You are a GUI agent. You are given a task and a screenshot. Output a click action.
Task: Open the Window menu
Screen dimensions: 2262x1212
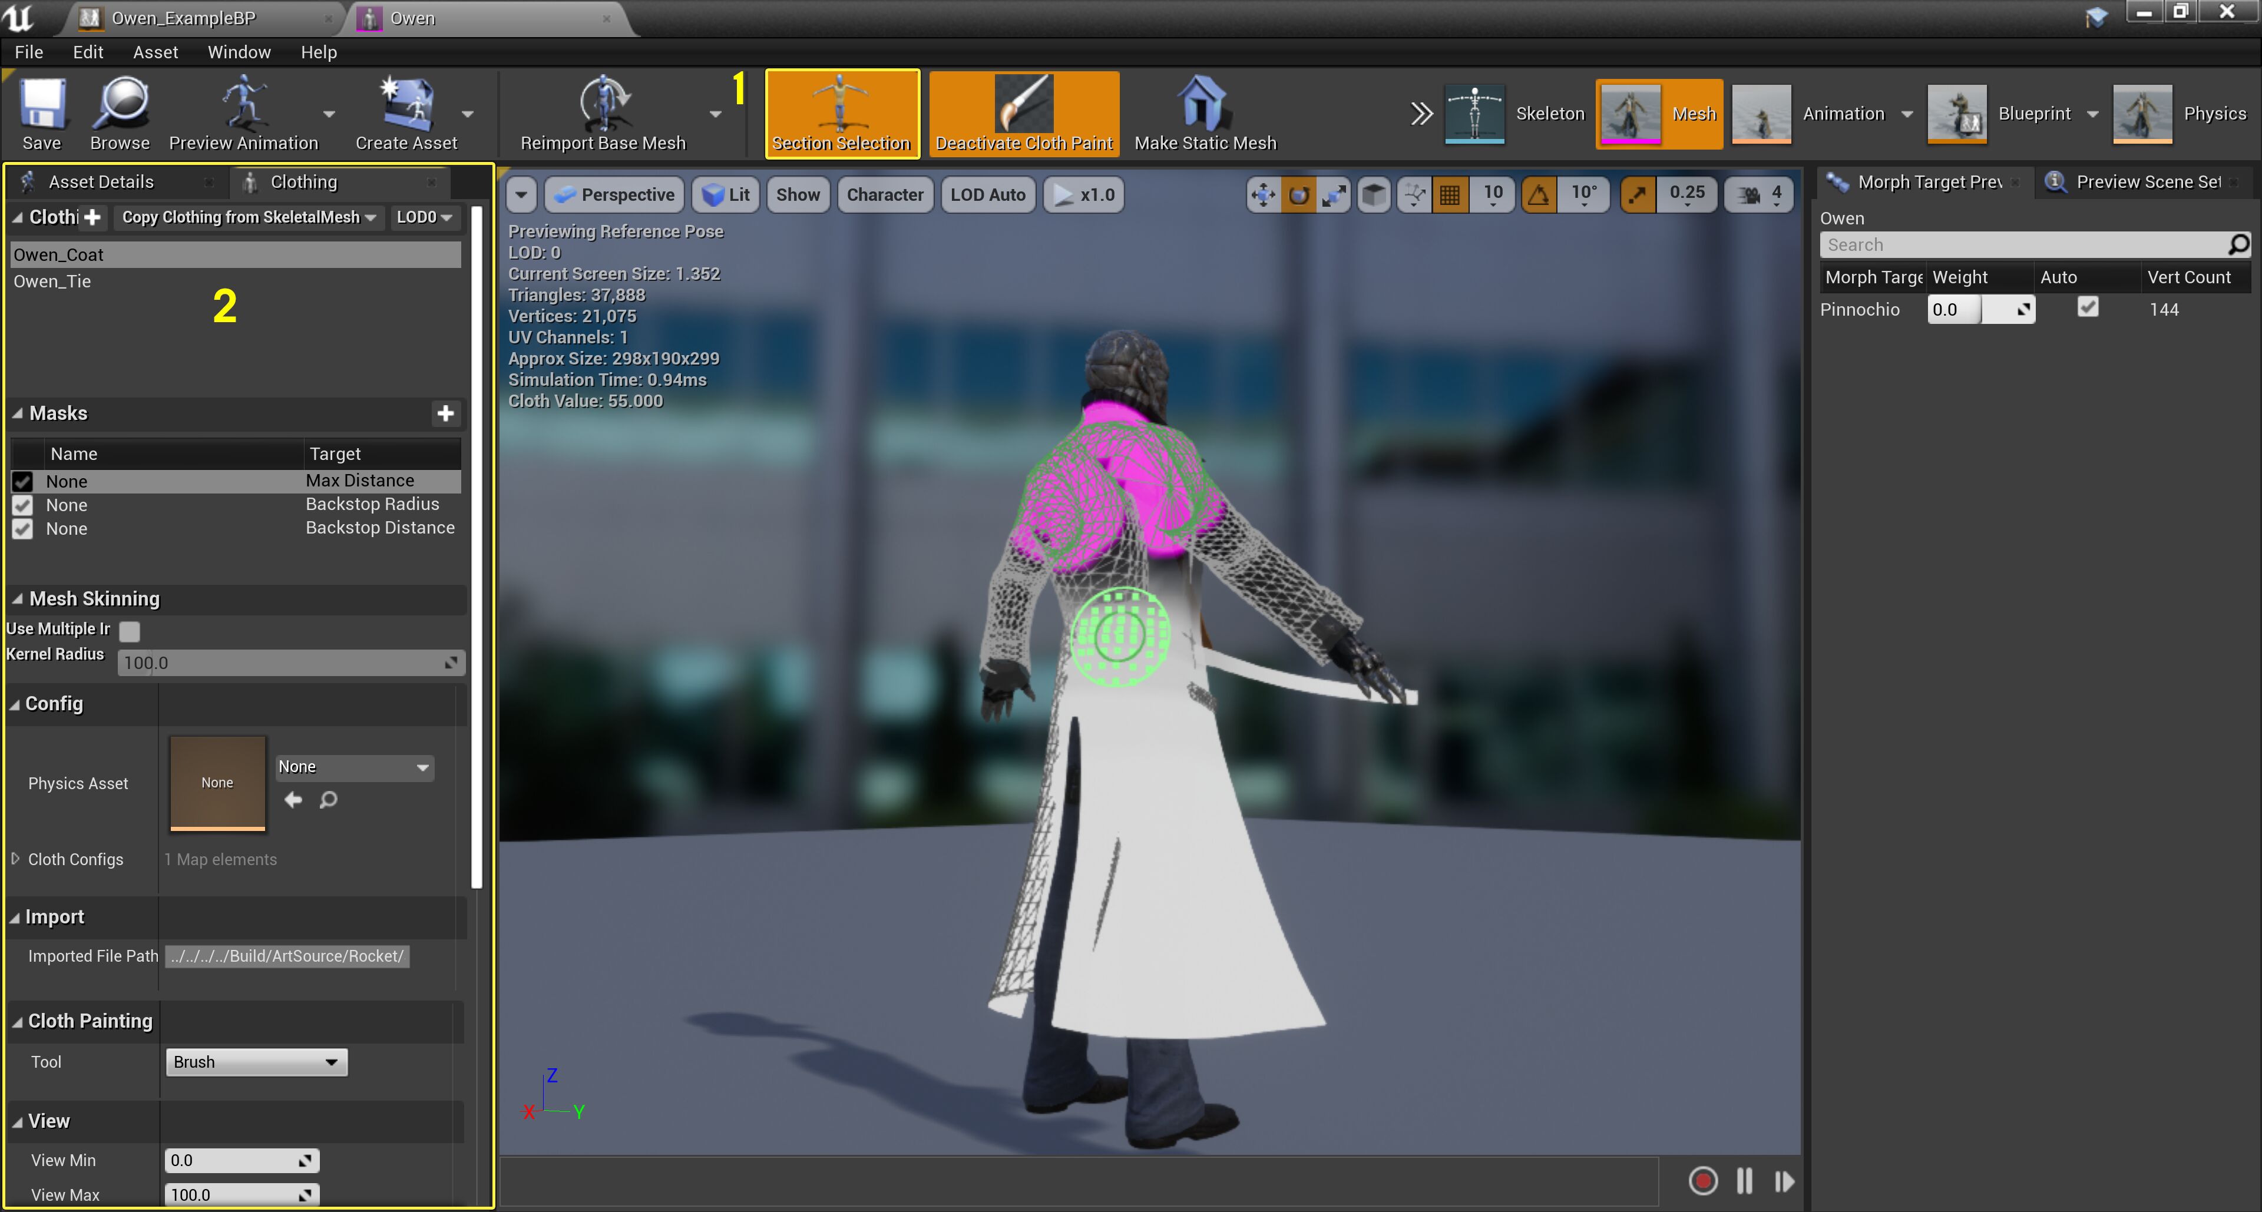click(x=239, y=52)
